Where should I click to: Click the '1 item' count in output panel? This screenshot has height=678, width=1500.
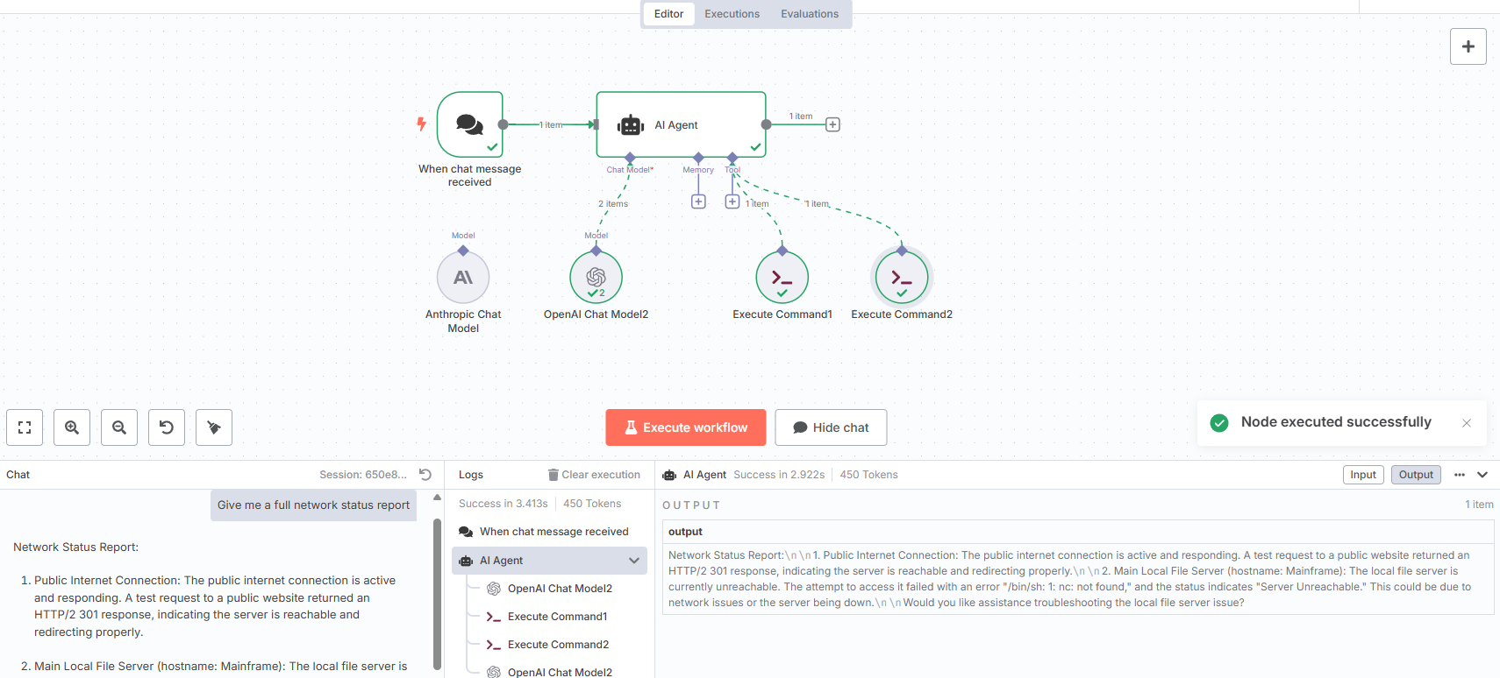pos(1479,505)
